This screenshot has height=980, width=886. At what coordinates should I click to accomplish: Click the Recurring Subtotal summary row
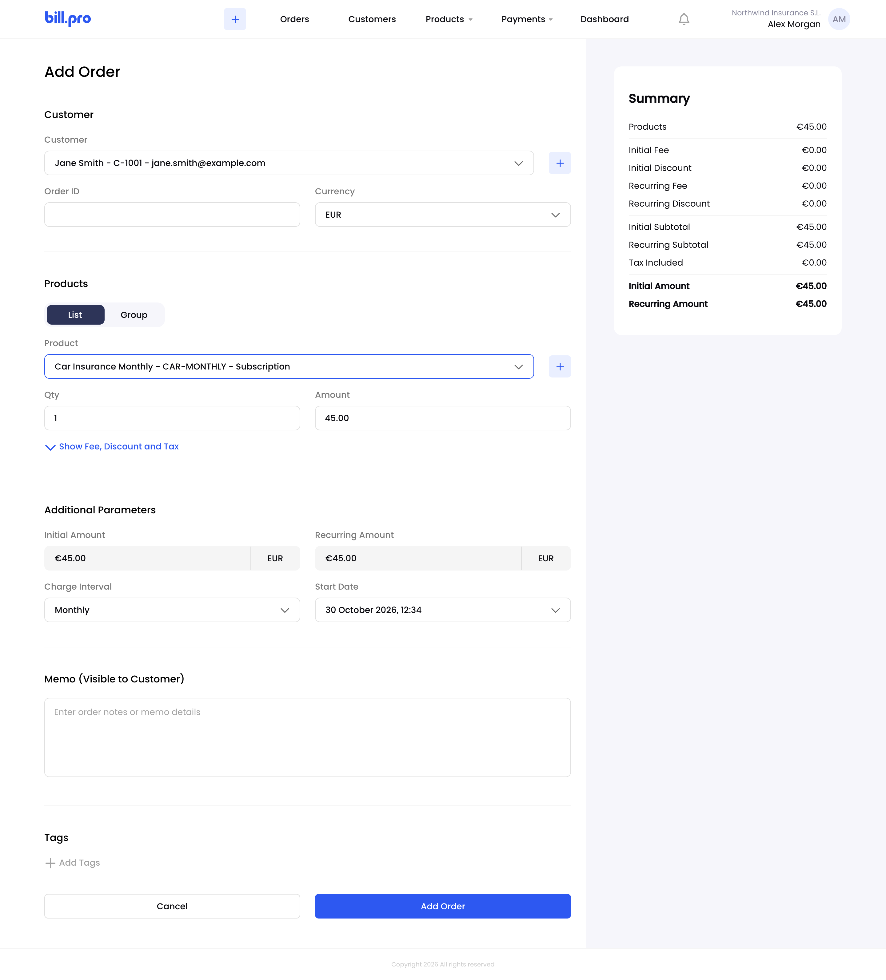pyautogui.click(x=727, y=244)
